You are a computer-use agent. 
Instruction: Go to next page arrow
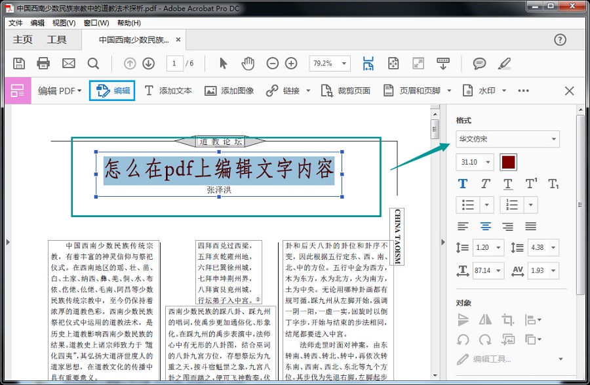149,64
